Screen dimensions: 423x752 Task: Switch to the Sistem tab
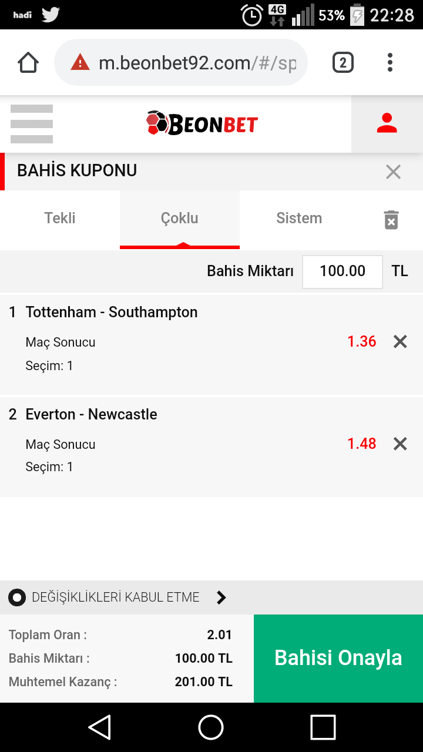[x=299, y=220]
